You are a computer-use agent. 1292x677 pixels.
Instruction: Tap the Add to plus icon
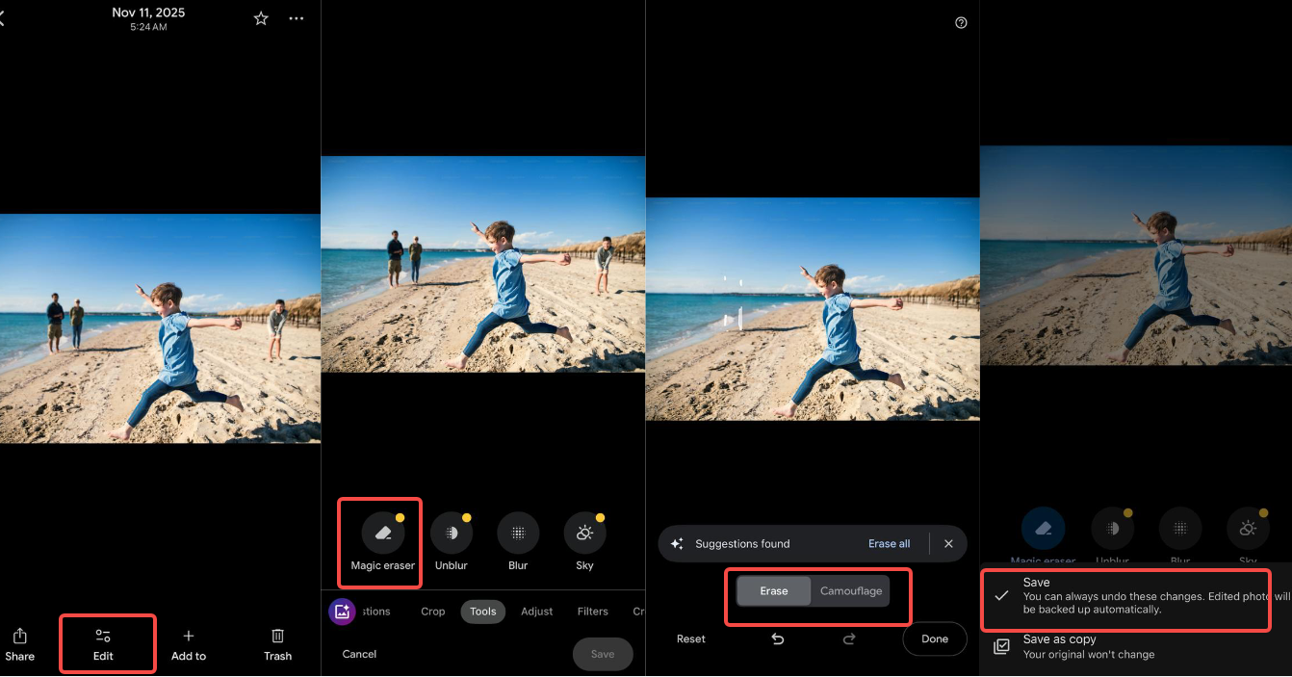(x=189, y=637)
